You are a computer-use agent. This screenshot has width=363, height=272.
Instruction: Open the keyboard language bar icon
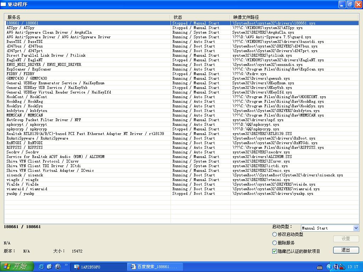point(320,267)
